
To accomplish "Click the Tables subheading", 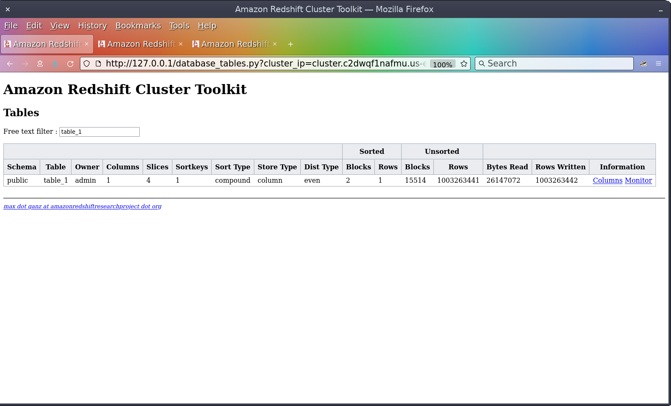I will pos(21,112).
